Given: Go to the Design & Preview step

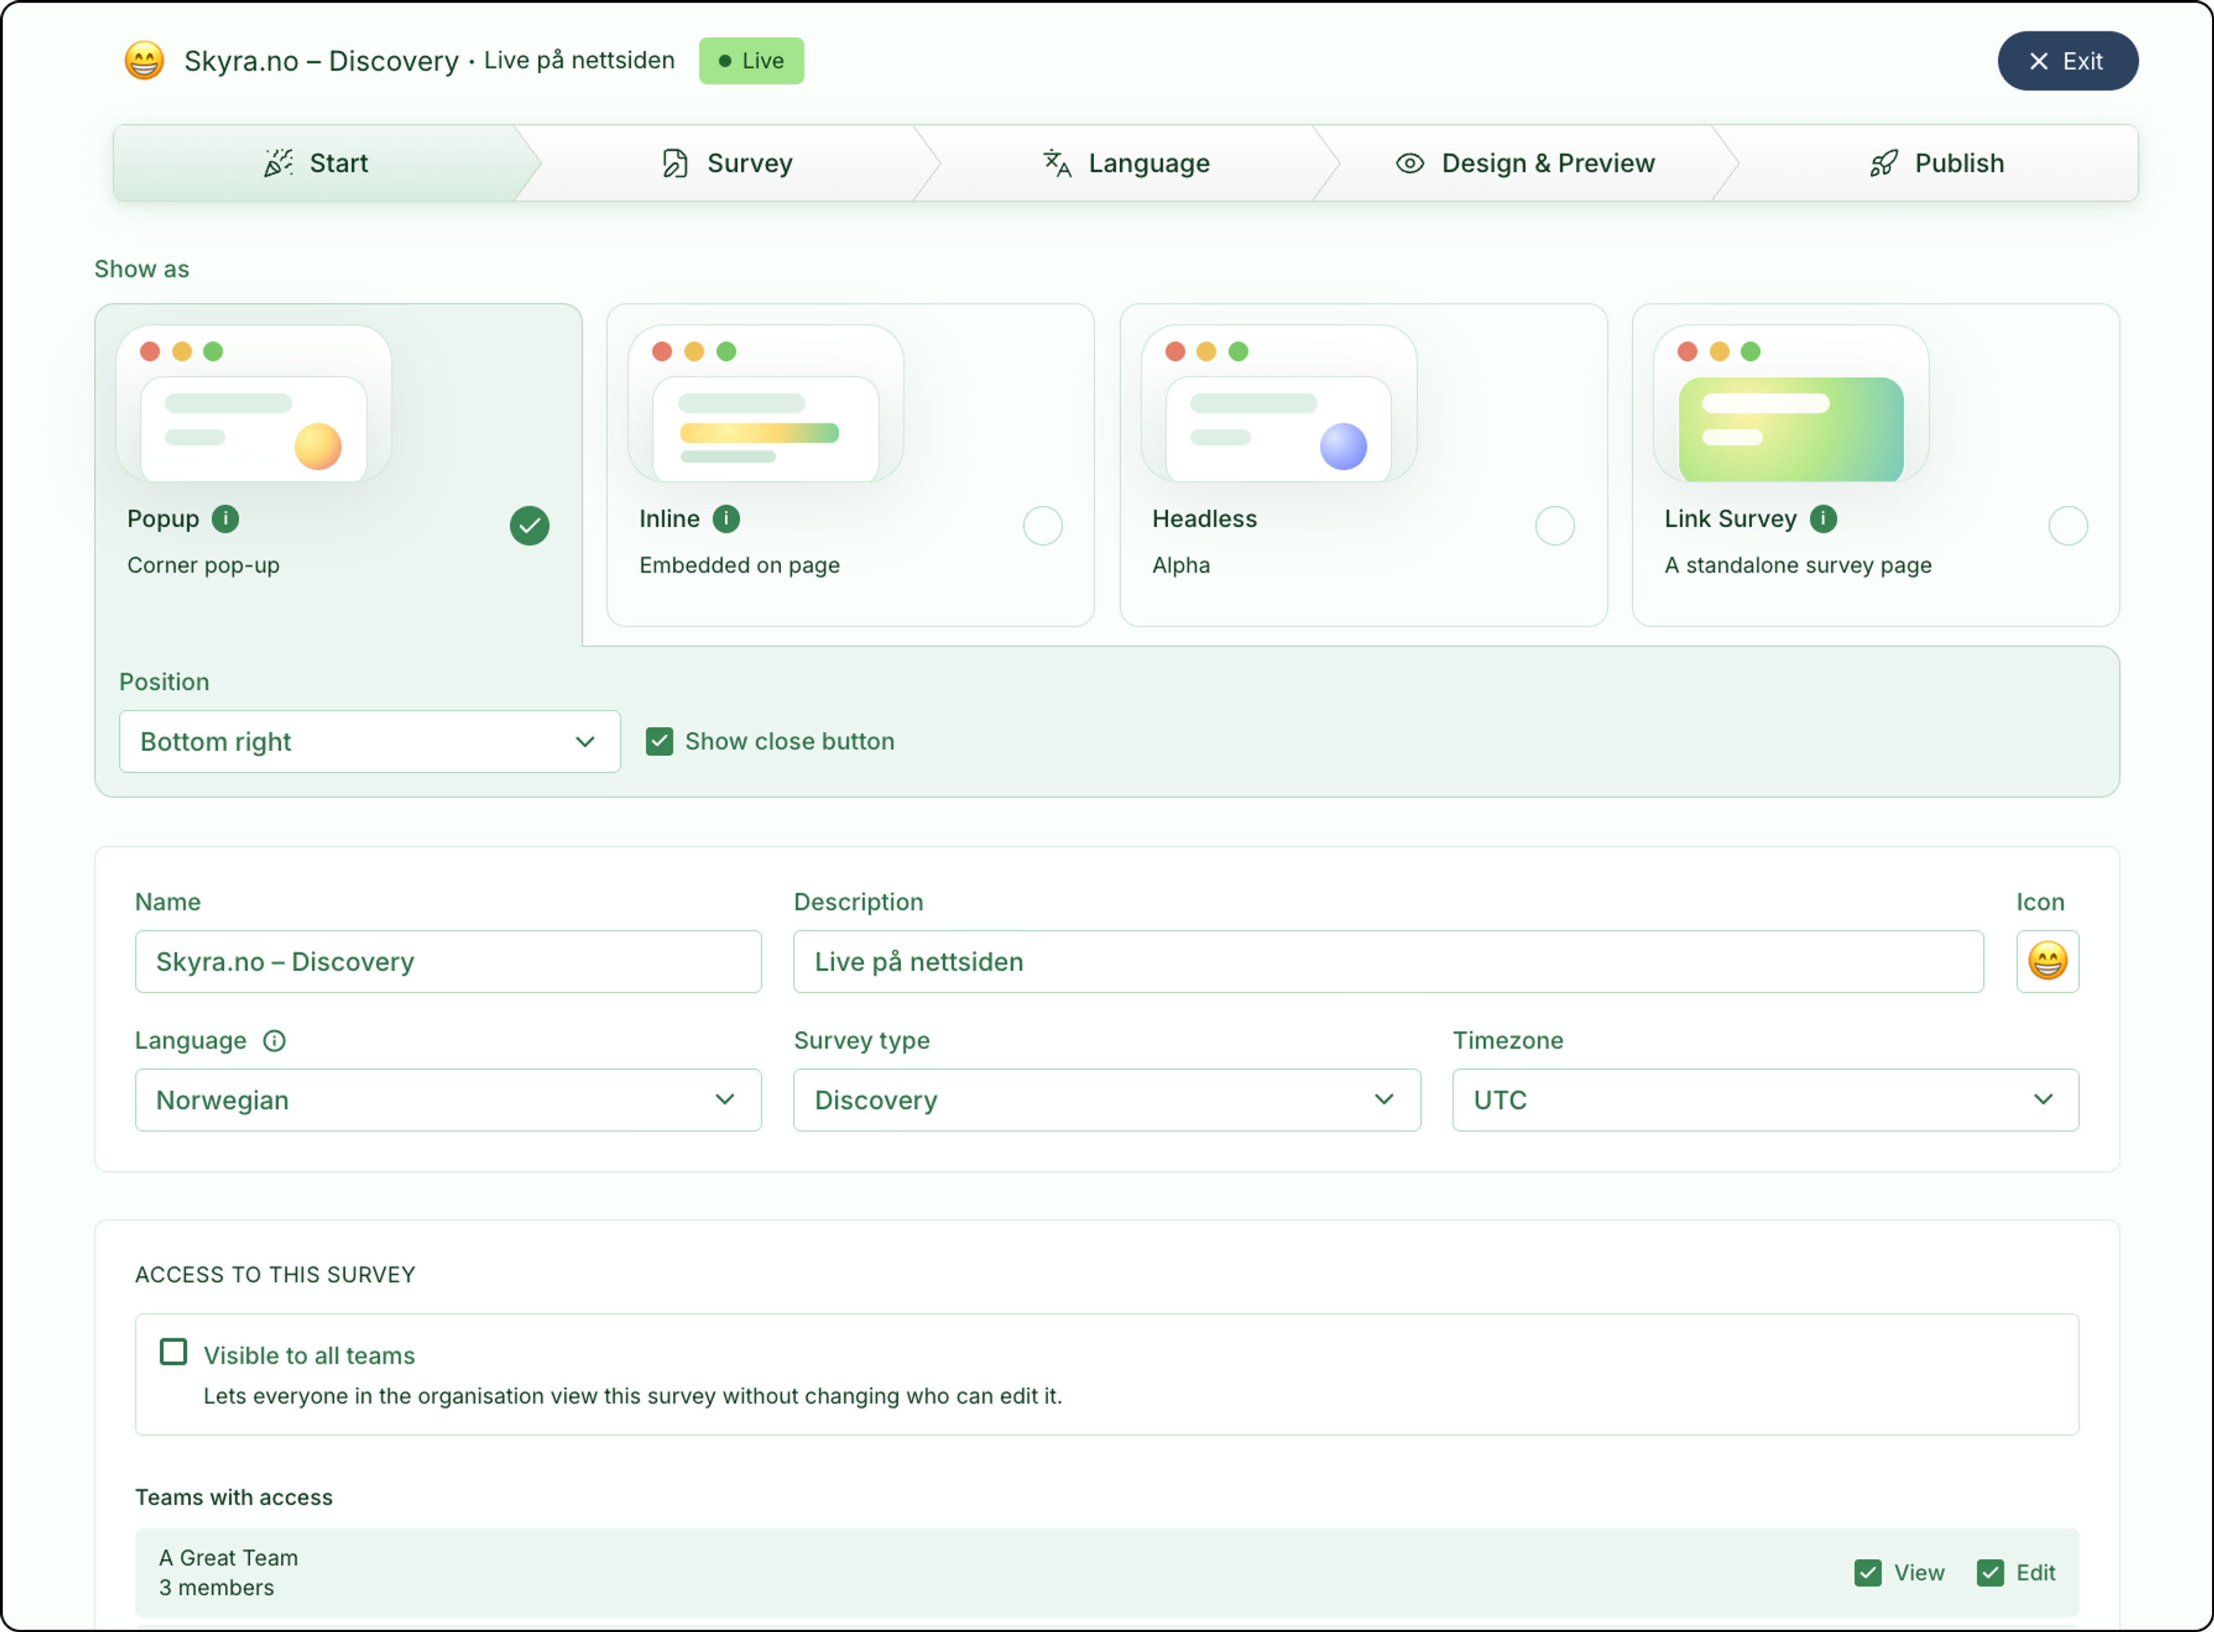Looking at the screenshot, I should coord(1525,163).
